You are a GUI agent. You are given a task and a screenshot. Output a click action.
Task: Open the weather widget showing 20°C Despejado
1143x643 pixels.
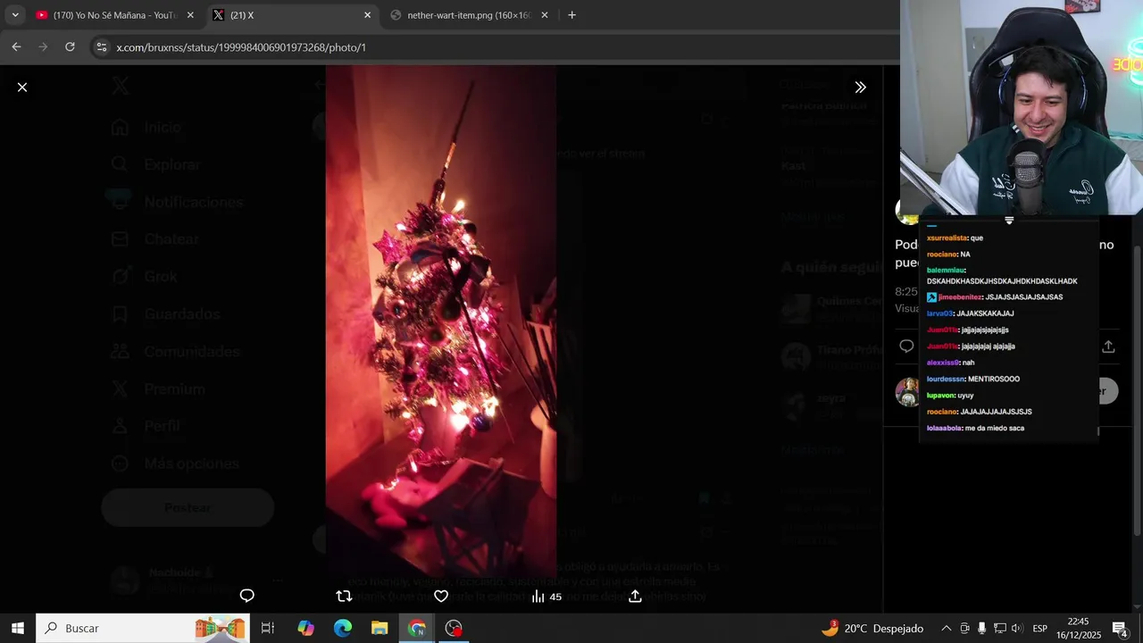point(872,628)
